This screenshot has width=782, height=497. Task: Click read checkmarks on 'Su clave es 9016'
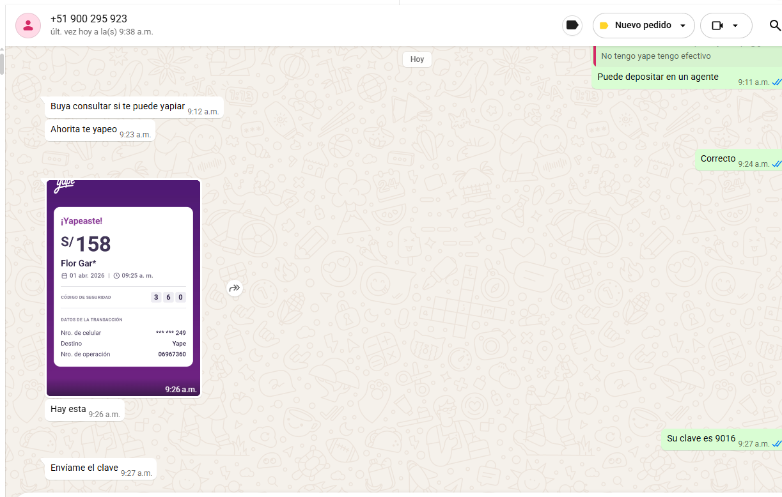777,443
